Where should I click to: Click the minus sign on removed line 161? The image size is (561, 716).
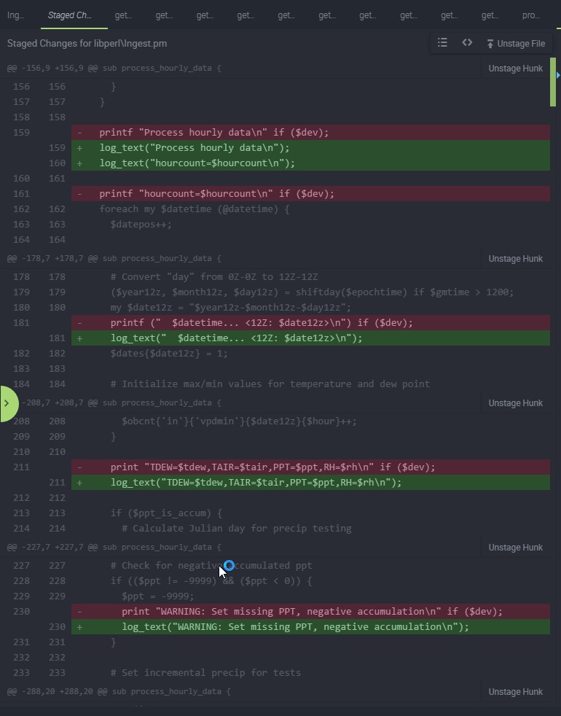tap(80, 194)
